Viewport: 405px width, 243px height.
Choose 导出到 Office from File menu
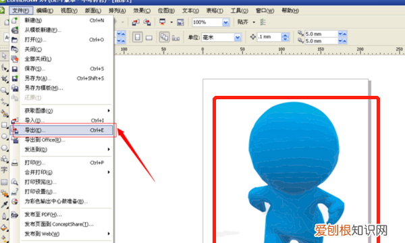[62, 140]
